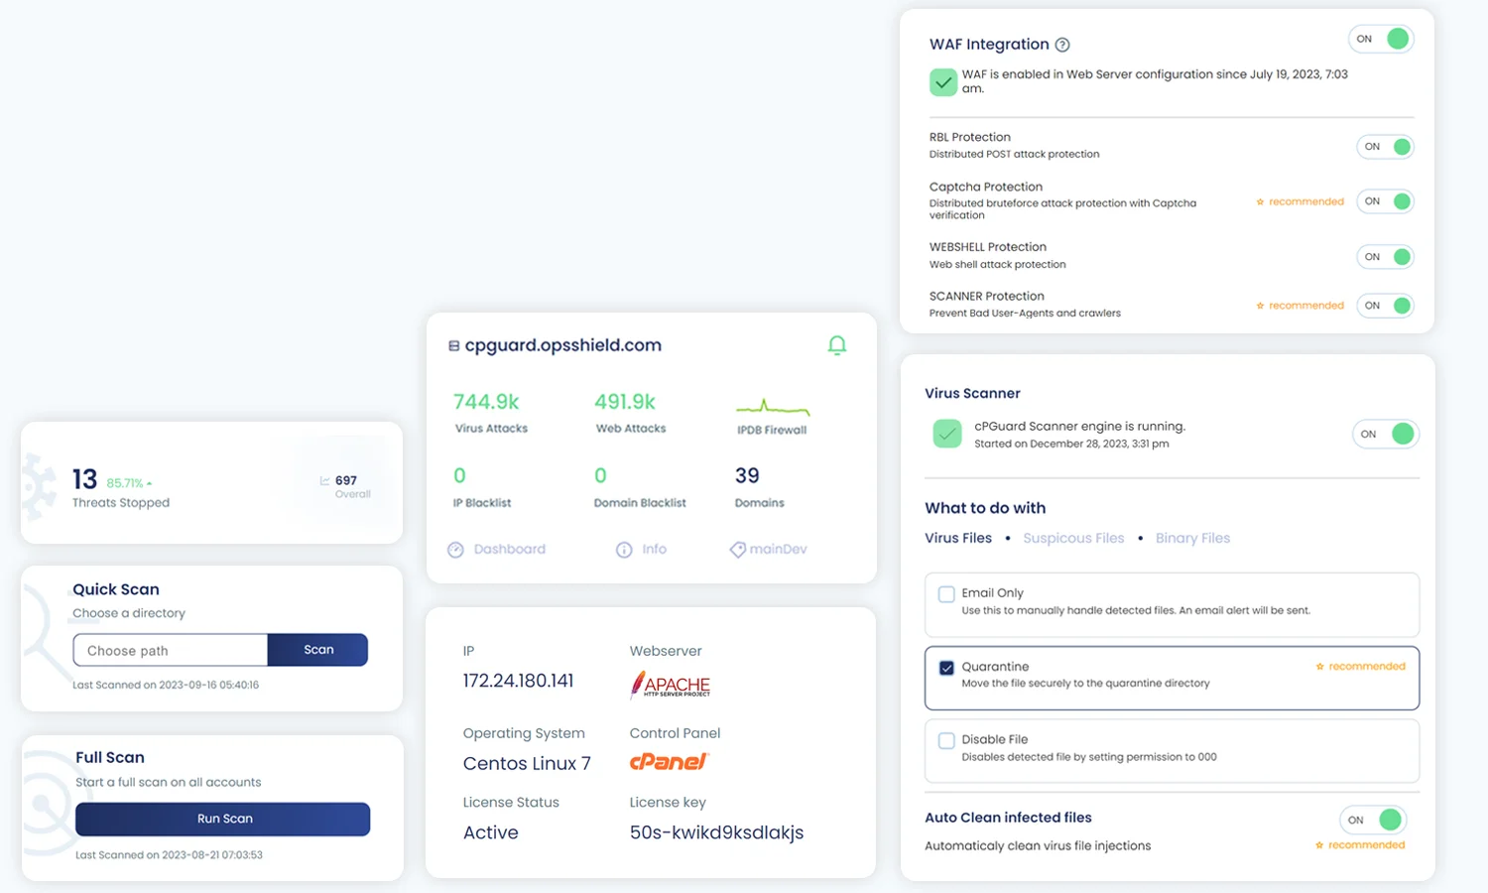This screenshot has width=1488, height=893.
Task: Disable Captcha Protection toggle
Action: tap(1385, 201)
